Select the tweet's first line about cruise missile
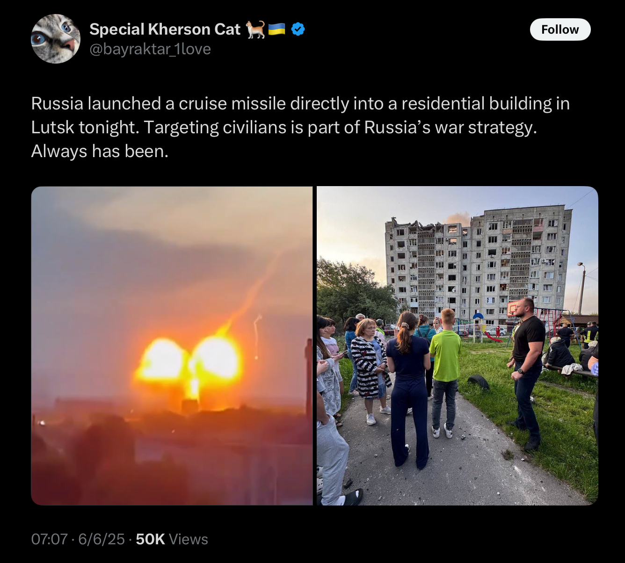 point(300,103)
